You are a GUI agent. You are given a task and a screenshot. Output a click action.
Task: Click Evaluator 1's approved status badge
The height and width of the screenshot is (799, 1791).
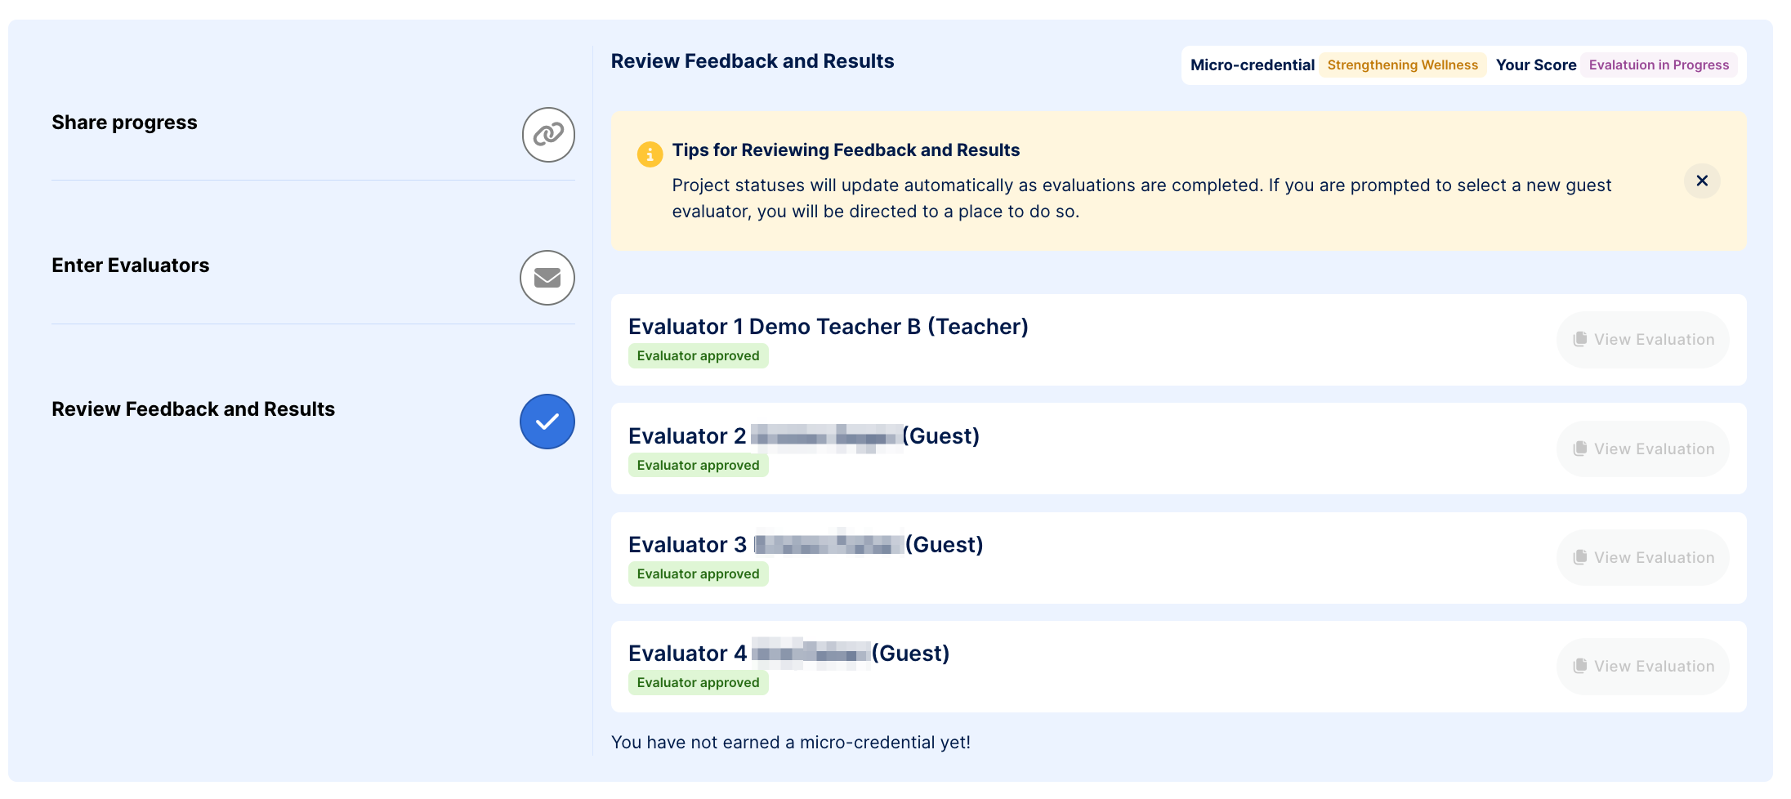pyautogui.click(x=698, y=356)
